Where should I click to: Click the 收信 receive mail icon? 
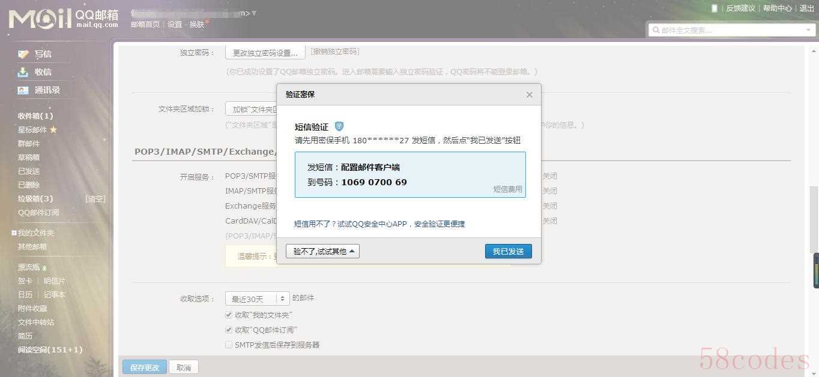point(23,72)
